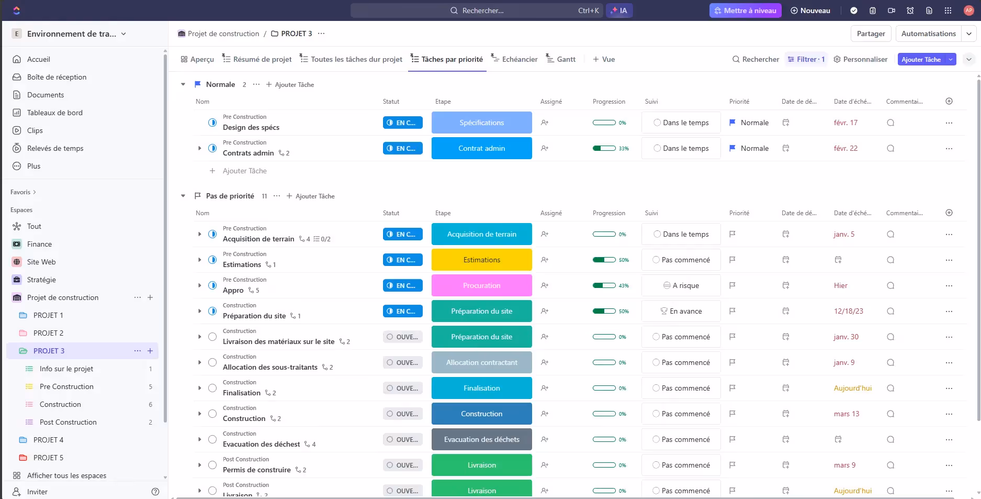Click assignee icon for Estimations task

[x=545, y=260]
